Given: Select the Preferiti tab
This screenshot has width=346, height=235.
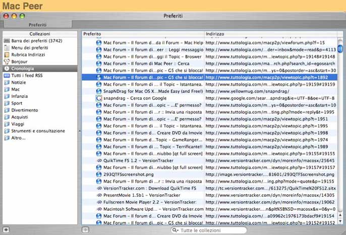Looking at the screenshot, I should tap(37, 25).
